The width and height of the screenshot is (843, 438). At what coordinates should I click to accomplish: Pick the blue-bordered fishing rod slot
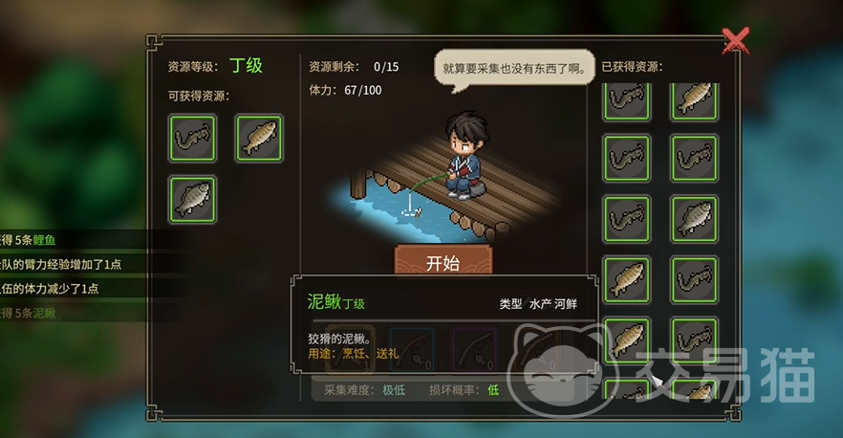pos(412,349)
